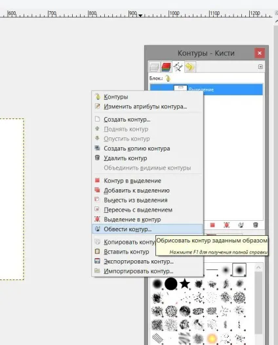
Task: Close the Контуры - Кисти dialog
Action: coord(260,53)
